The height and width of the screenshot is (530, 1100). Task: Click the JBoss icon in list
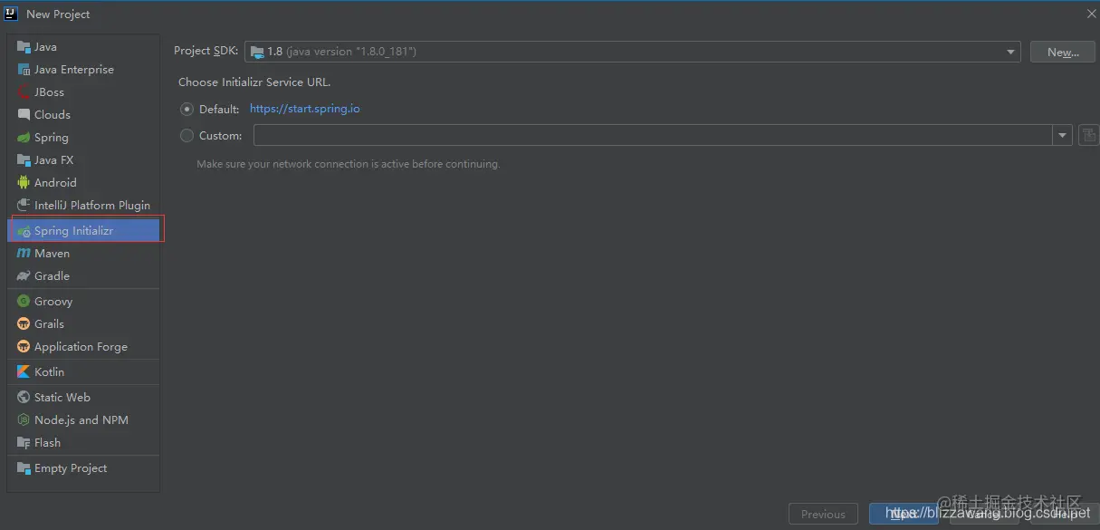point(24,92)
